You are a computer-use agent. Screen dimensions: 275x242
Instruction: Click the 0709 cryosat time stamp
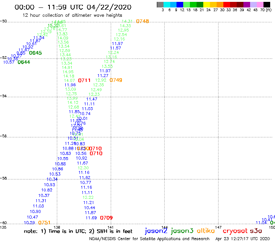pos(106,218)
